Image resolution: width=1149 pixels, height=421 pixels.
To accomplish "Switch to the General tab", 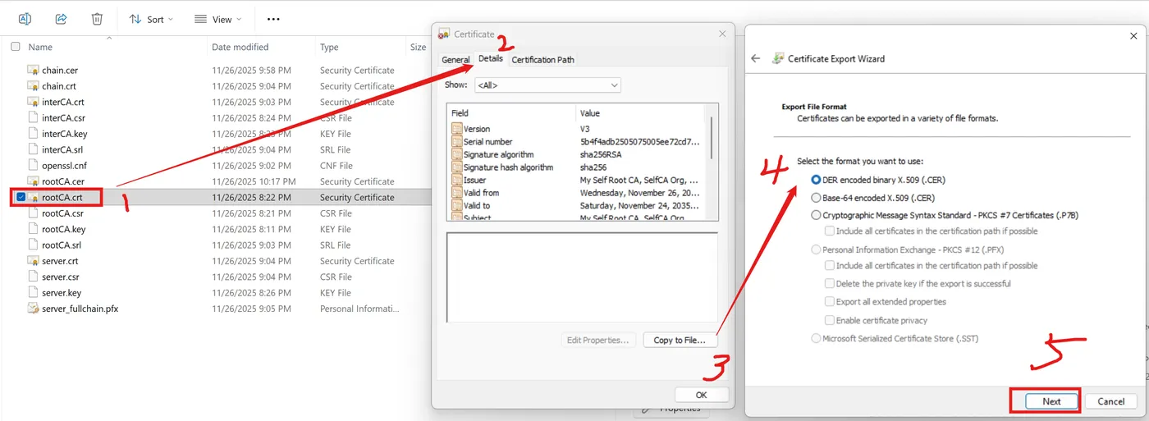I will 455,60.
